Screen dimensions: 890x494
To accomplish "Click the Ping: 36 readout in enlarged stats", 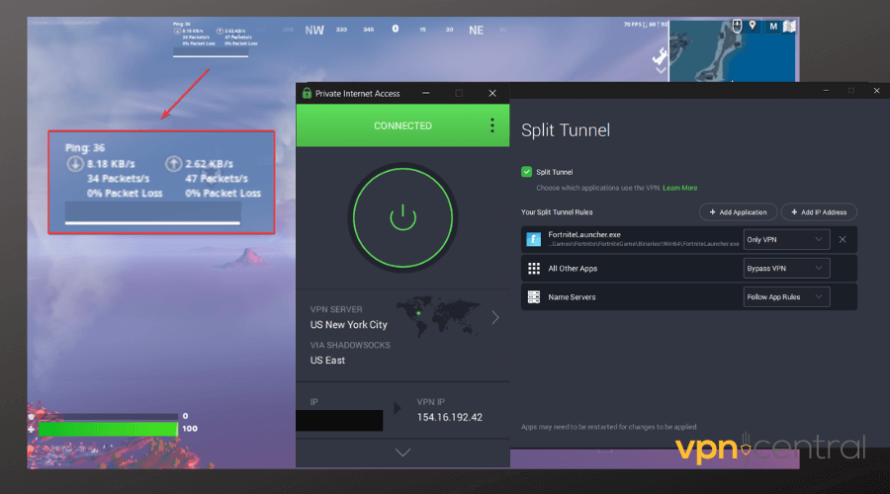I will click(x=85, y=148).
